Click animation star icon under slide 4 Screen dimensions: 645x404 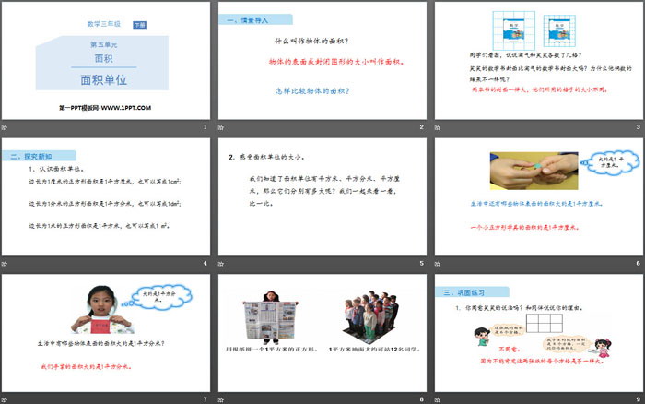point(4,264)
